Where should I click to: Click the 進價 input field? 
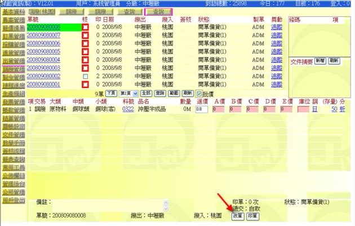(x=201, y=109)
